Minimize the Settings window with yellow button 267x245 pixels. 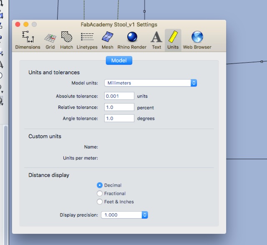tap(26, 24)
